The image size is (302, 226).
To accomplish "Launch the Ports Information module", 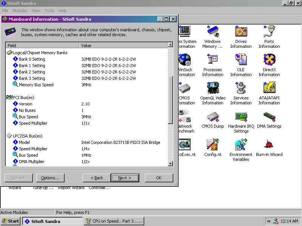I will tap(269, 32).
